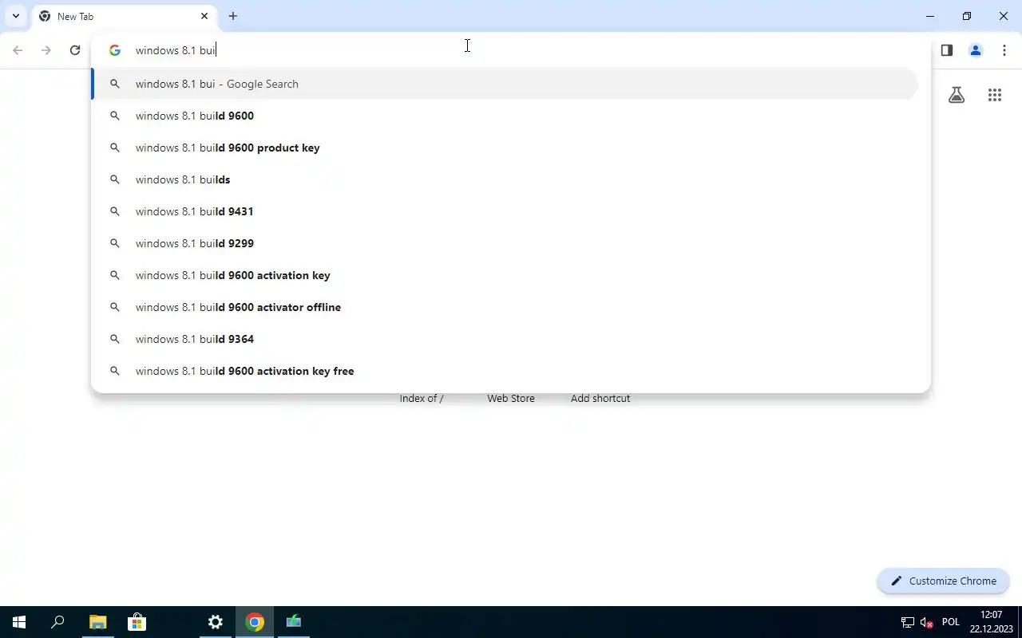1022x638 pixels.
Task: Open Settings gear in taskbar
Action: pos(216,622)
